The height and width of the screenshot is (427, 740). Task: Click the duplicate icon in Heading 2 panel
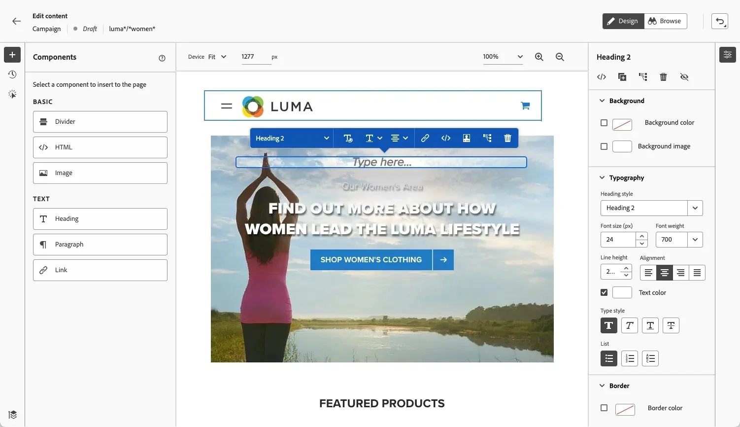622,77
